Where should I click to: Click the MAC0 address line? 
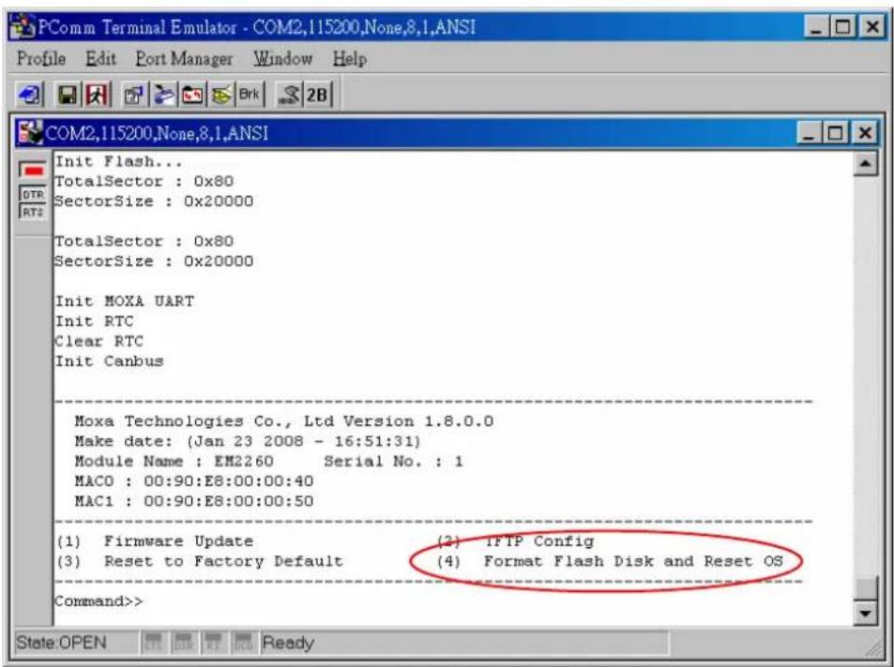click(x=194, y=481)
